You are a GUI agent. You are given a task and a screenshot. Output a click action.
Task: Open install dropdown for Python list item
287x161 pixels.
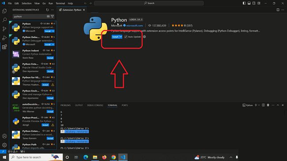53,31
